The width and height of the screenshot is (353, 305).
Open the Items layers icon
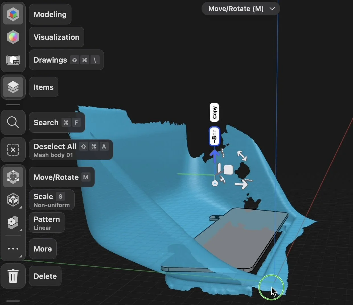13,87
